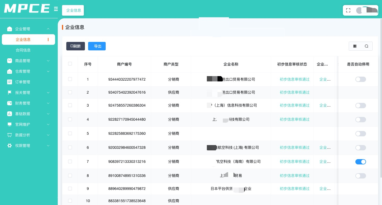The height and width of the screenshot is (205, 382).
Task: Check the row 3 checkbox
Action: [x=70, y=105]
